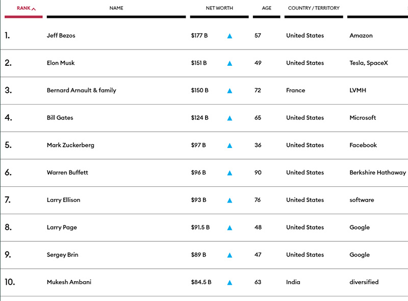Click the blue triangle in Bernard Arnault's row
408x301 pixels.
(229, 91)
